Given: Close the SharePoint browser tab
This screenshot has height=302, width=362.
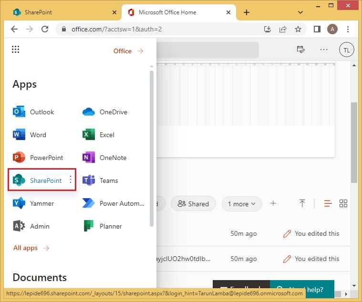Looking at the screenshot, I should pyautogui.click(x=114, y=12).
